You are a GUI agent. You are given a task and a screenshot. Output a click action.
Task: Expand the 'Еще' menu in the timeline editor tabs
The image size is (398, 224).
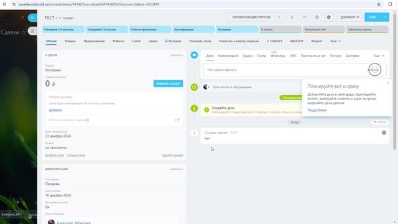click(x=379, y=55)
